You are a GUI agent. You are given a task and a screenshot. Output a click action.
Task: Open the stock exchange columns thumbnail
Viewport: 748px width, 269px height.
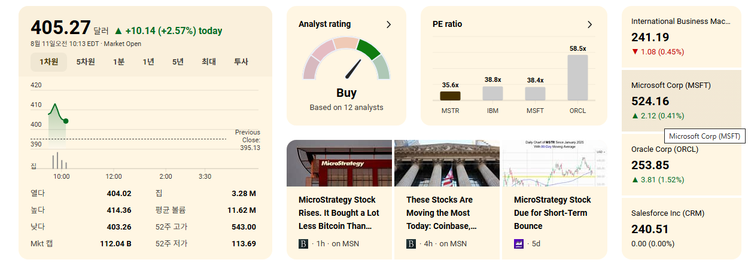tap(447, 163)
